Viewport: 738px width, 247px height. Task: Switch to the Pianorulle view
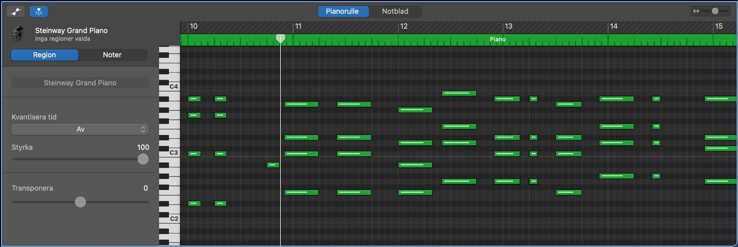pos(342,11)
